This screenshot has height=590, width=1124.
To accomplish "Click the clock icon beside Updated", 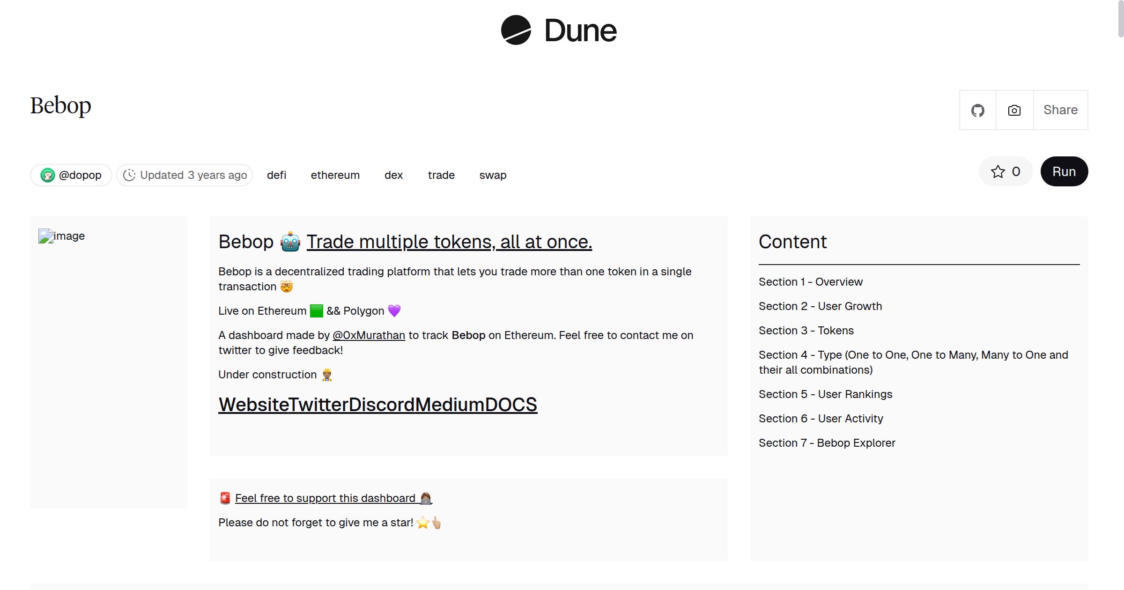I will [129, 175].
